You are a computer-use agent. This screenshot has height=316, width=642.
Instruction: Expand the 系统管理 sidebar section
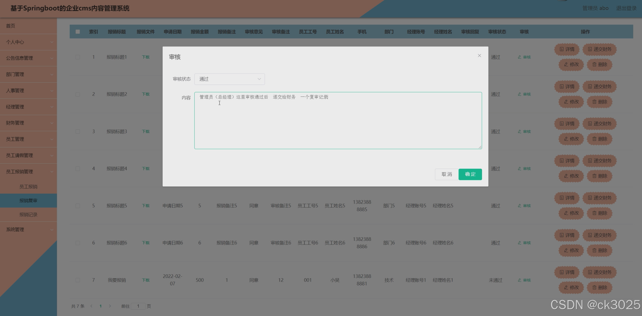[28, 229]
